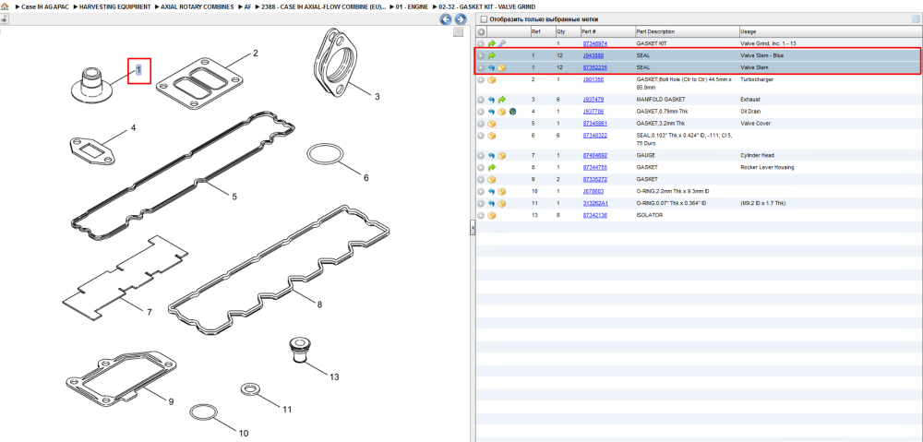This screenshot has width=923, height=442.
Task: Click the round icon in the parts table header
Action: point(481,31)
